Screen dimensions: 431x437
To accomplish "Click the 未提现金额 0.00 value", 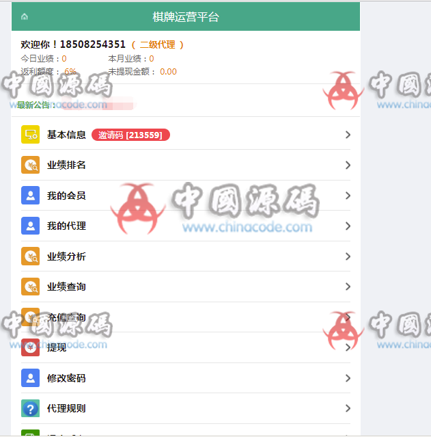I will tap(168, 72).
